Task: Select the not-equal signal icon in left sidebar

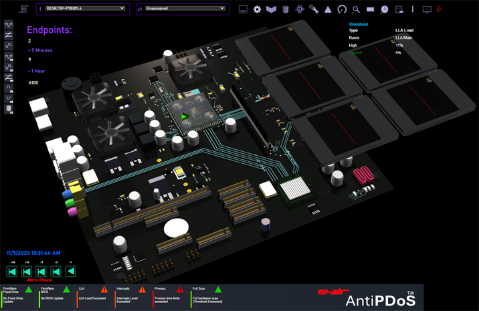Action: click(x=9, y=34)
